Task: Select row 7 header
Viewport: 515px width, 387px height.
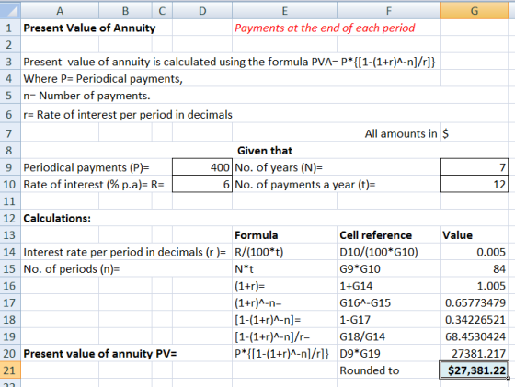Action: [x=9, y=133]
